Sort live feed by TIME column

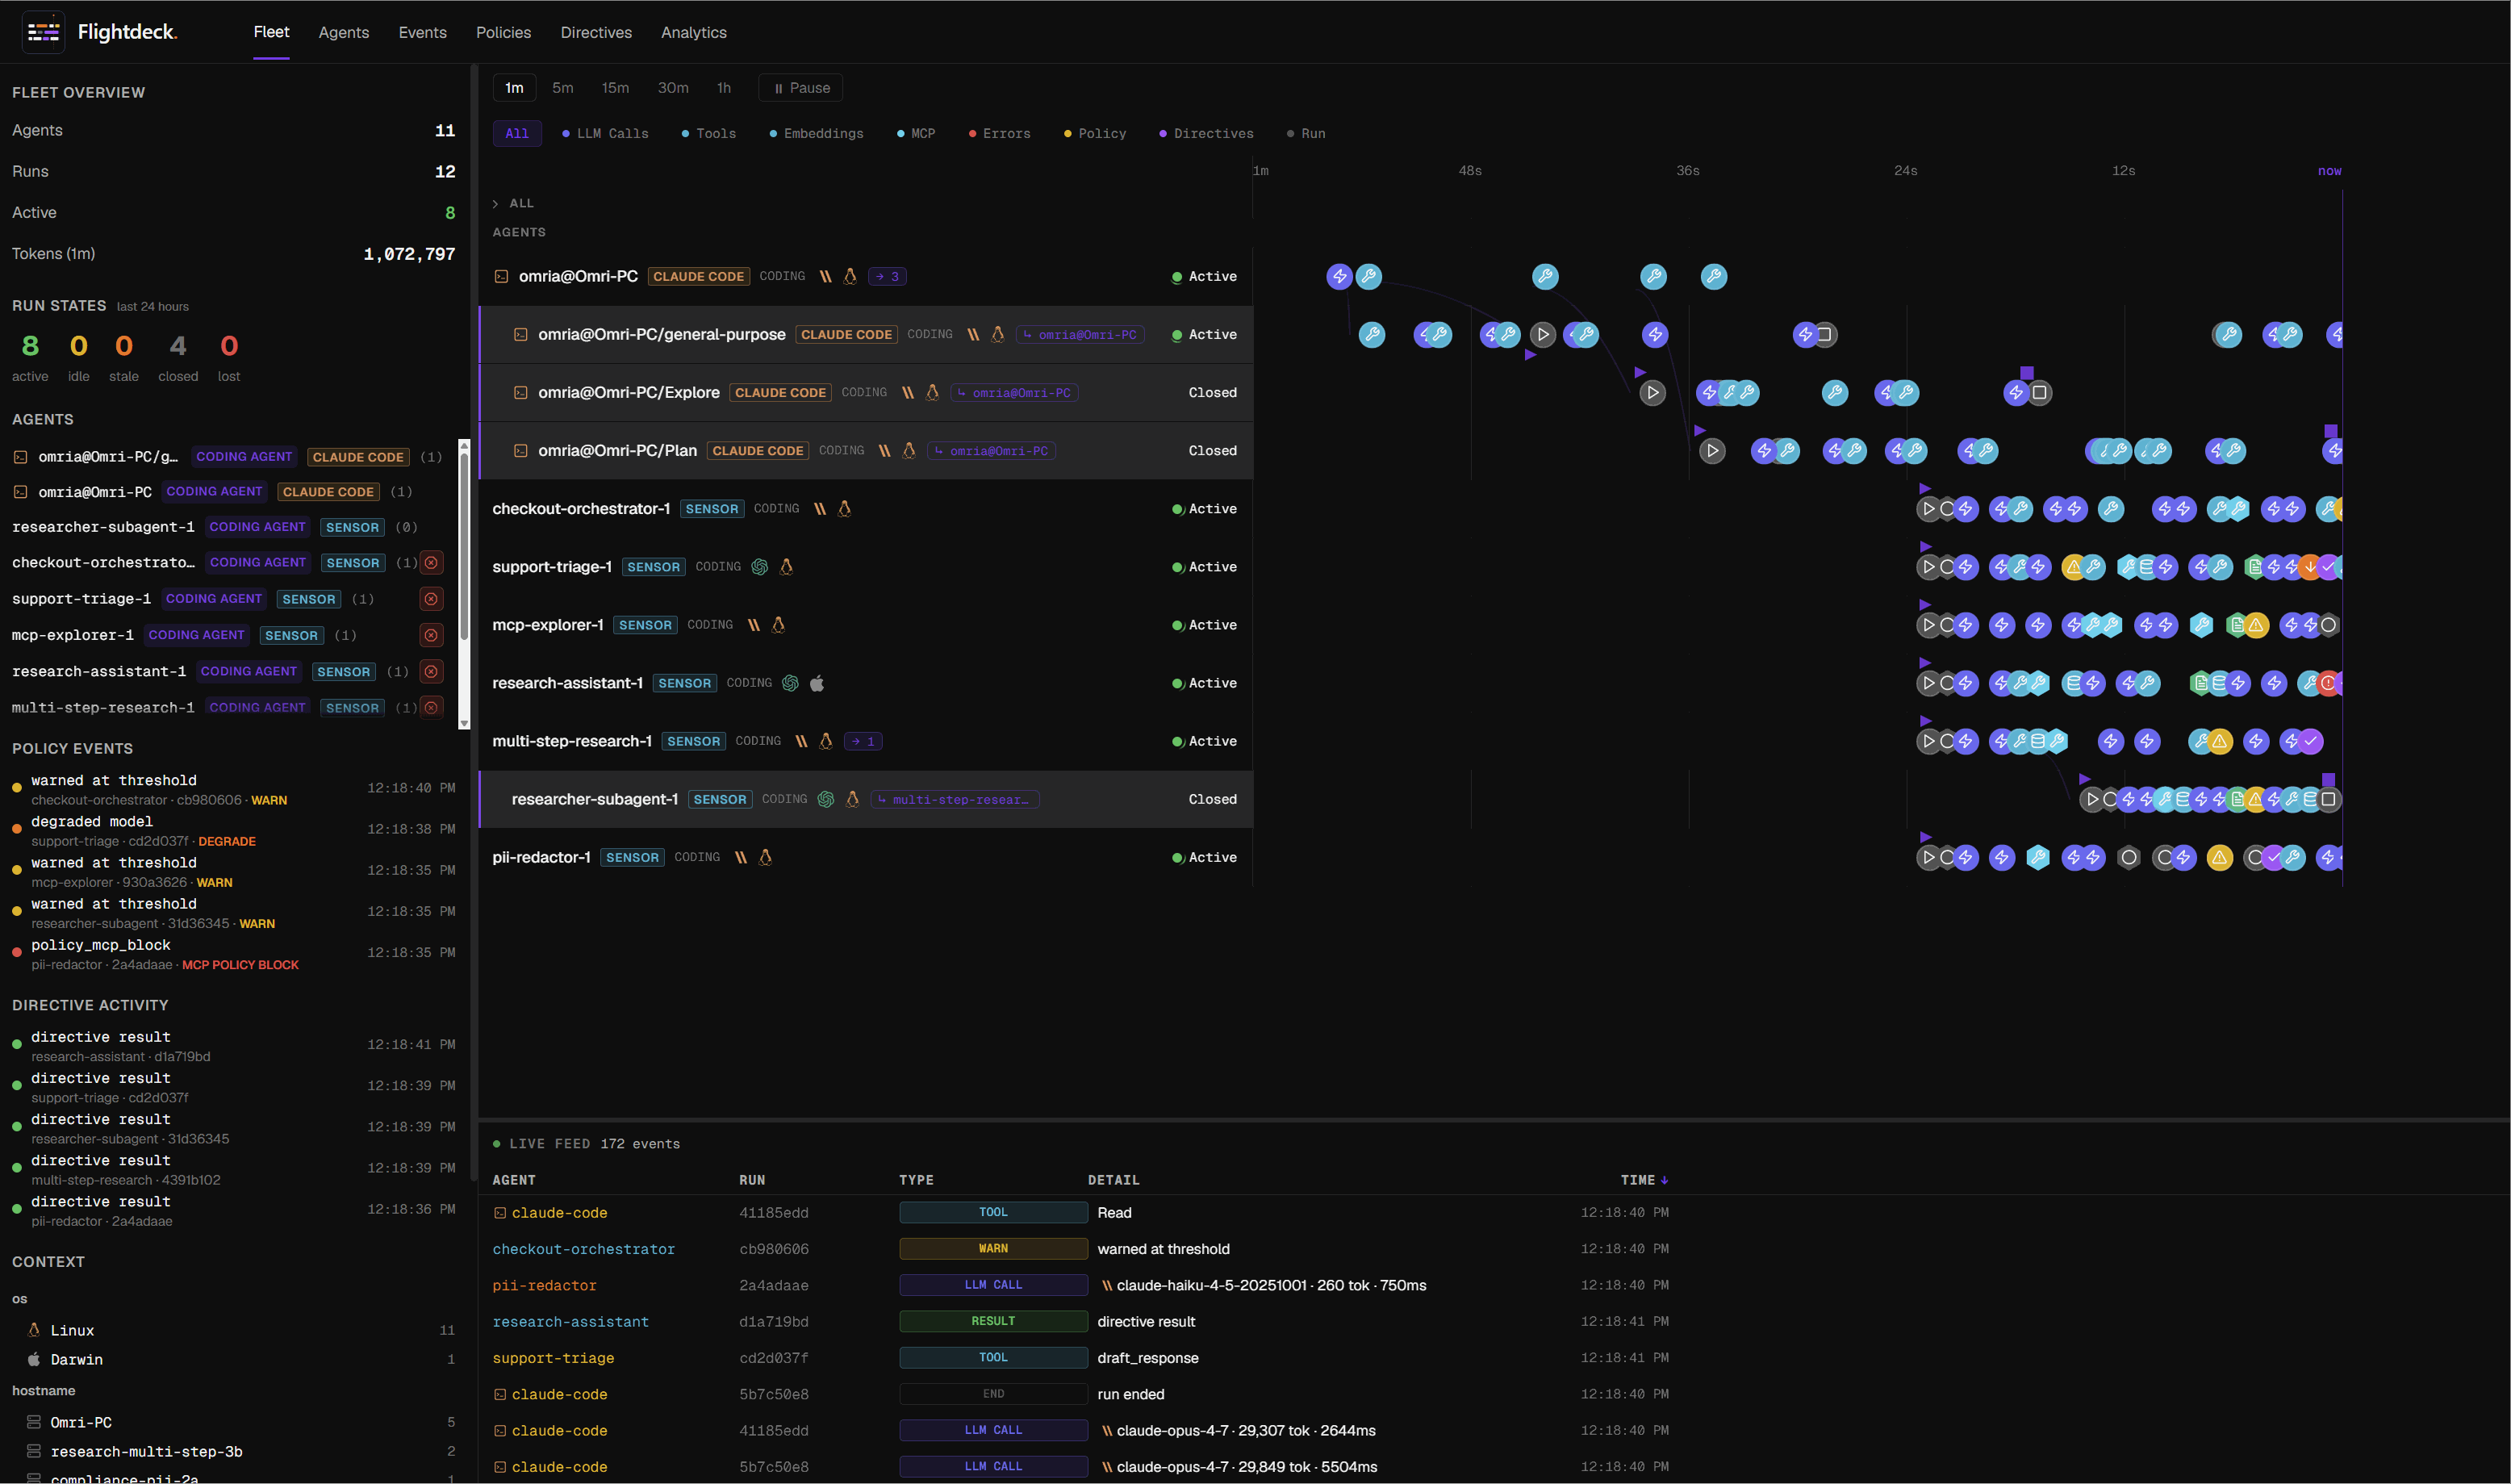[x=1644, y=1180]
